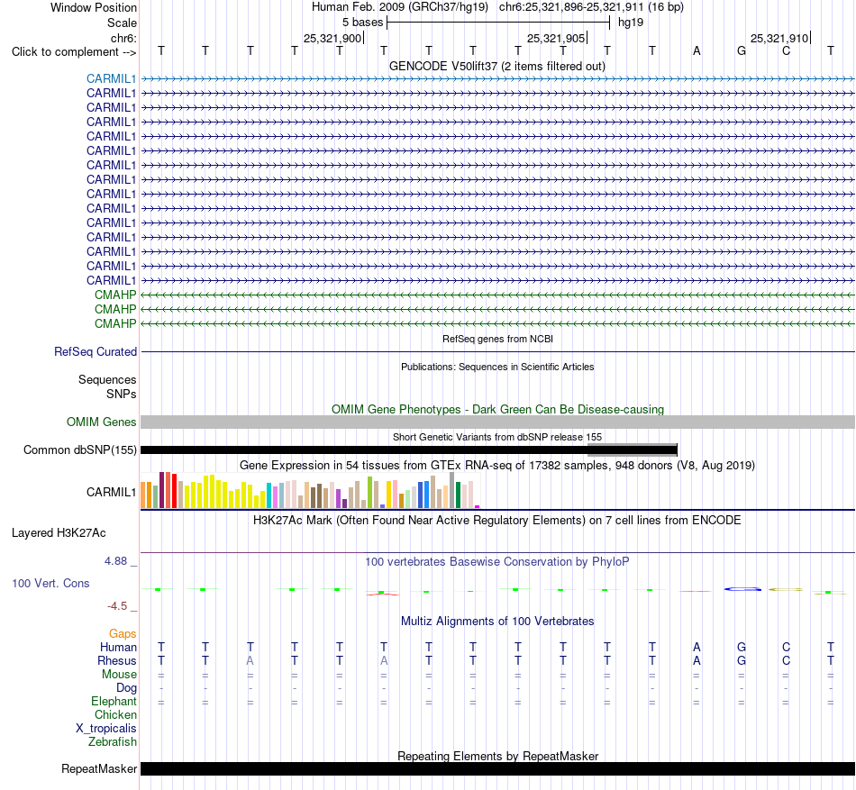Click base C in the Rhesus alignment row
This screenshot has width=856, height=790.
[786, 660]
